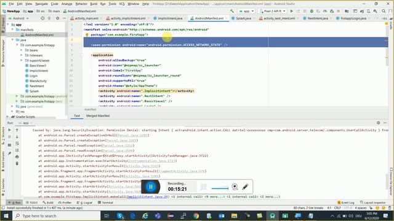The image size is (394, 221).
Task: Collapse the manifests folder
Action: tap(12, 29)
